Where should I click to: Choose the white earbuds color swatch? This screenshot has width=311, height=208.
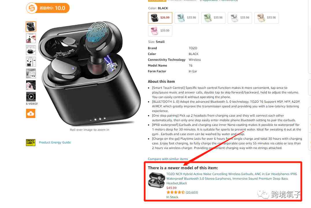coord(240,18)
